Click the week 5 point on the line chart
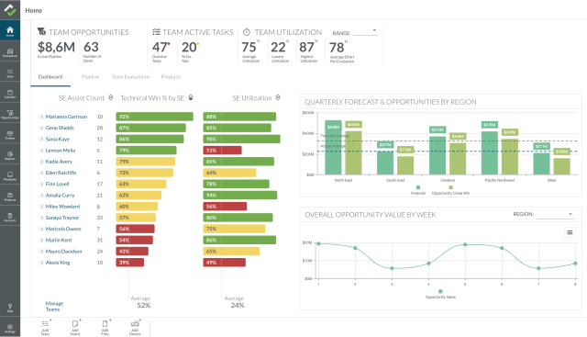 point(465,244)
